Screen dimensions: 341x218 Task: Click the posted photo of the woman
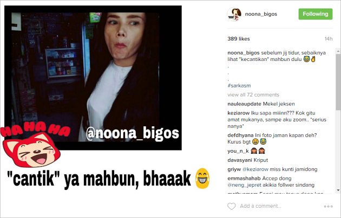(x=93, y=78)
